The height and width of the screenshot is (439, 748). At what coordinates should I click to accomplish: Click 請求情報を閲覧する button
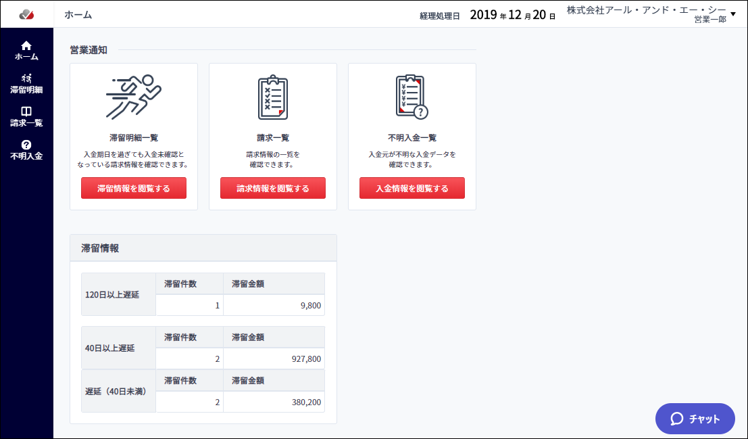273,188
